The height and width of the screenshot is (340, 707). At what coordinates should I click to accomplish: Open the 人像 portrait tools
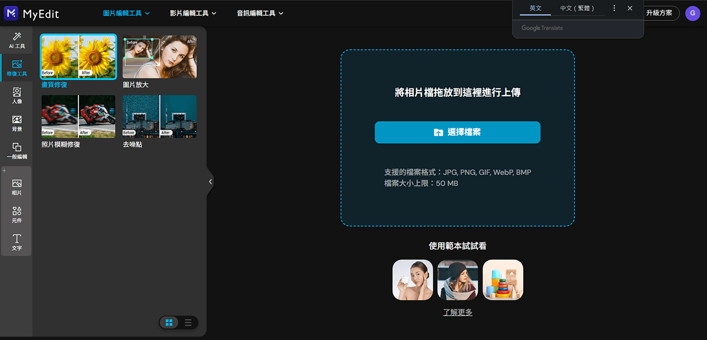coord(17,95)
